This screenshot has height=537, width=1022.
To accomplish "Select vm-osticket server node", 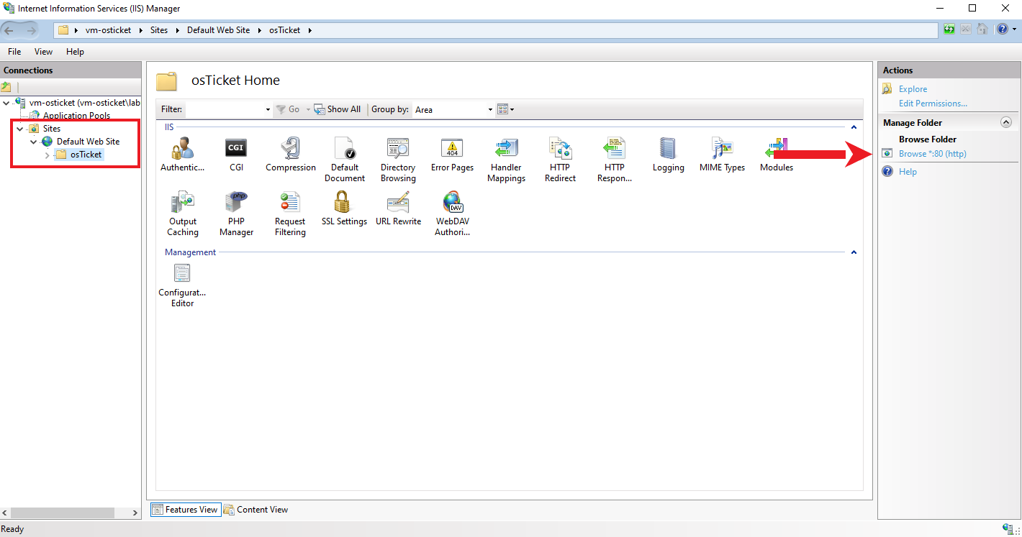I will pos(84,103).
